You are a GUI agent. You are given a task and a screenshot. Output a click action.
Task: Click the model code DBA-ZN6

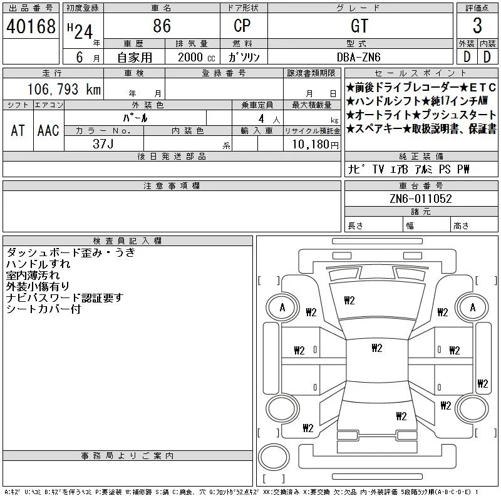pos(359,57)
